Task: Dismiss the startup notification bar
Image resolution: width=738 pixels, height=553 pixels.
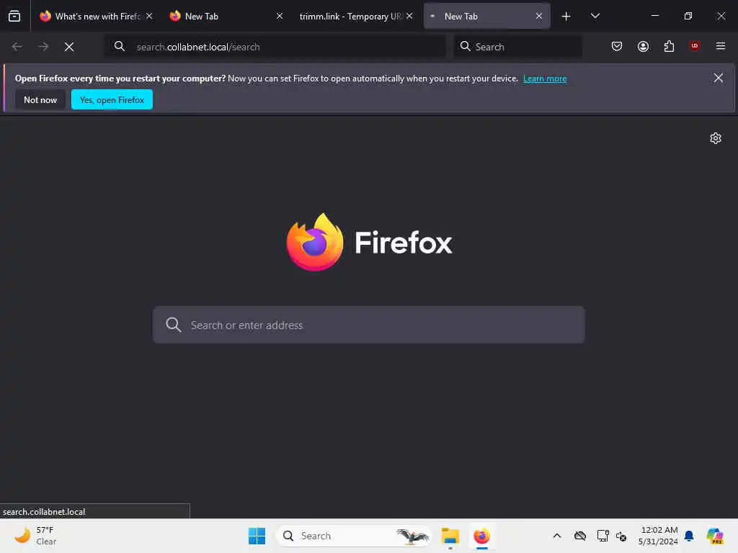Action: point(719,78)
